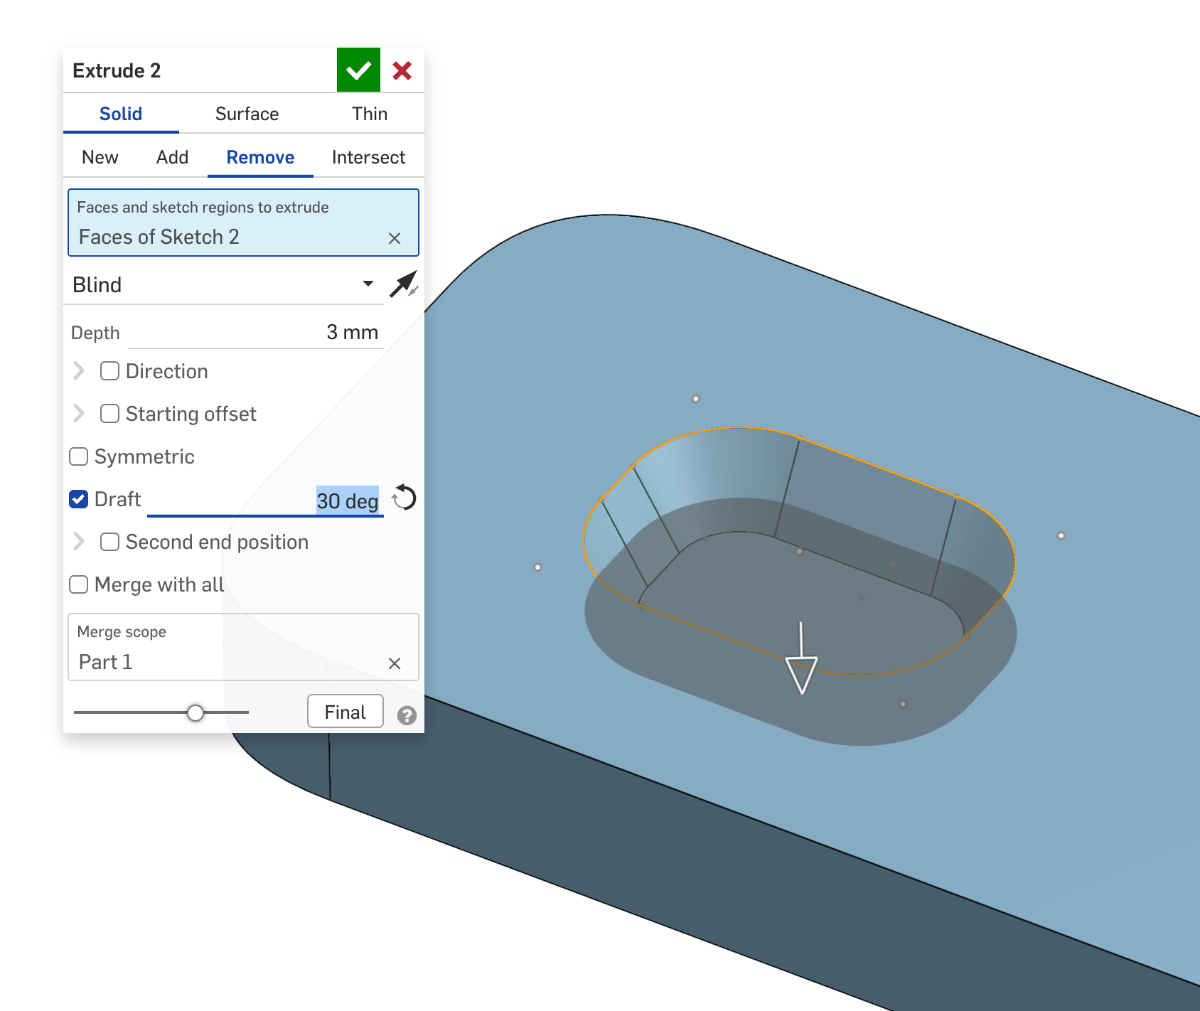Click the Depth value field showing 3 mm
Screen dimensions: 1200x1011
click(256, 332)
